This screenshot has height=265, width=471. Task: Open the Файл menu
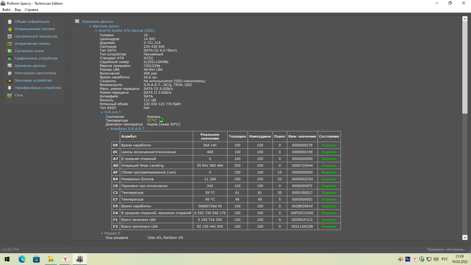click(6, 10)
